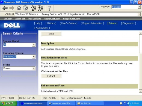142x106 pixels.
Task: Switch to Appearance and Themes taskbar item
Action: coord(61,103)
